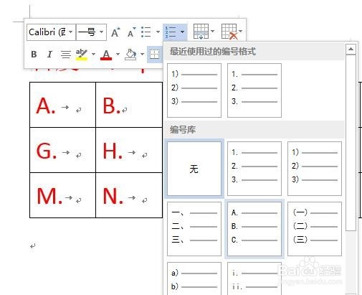Screen dimensions: 362x295
Task: Click table cell containing H.
Action: click(129, 150)
